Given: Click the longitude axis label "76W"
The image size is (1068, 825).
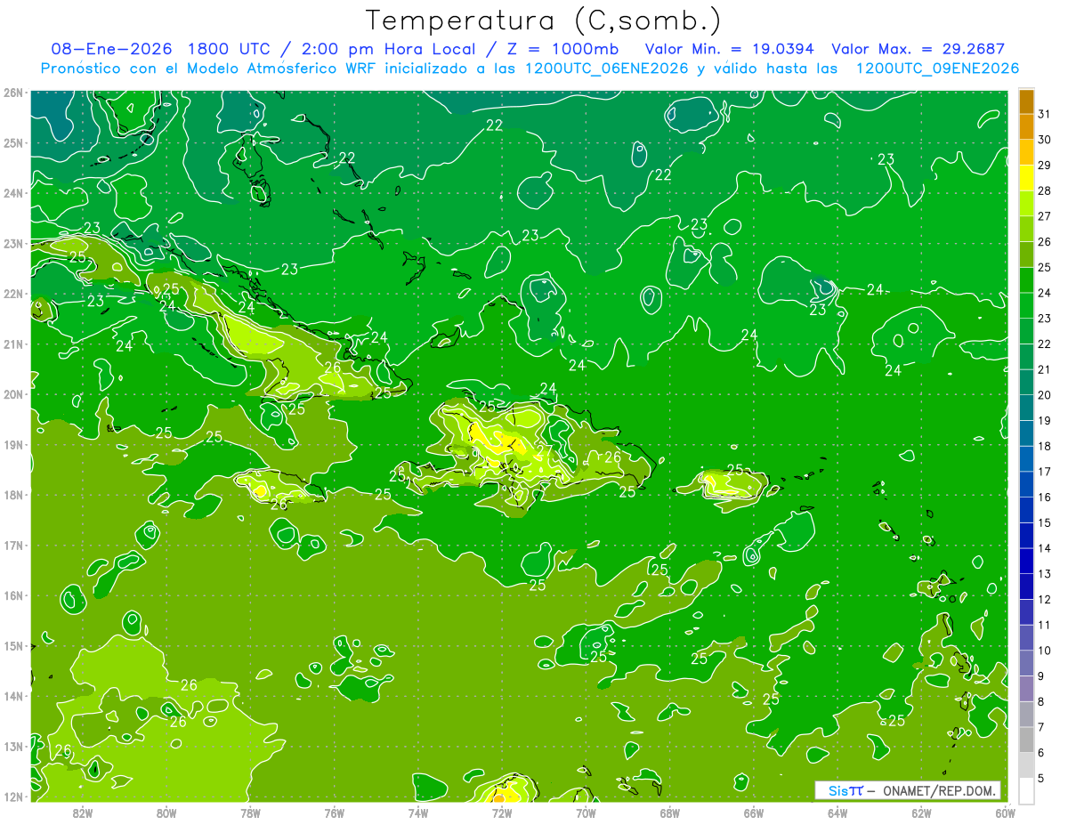Looking at the screenshot, I should coord(334,813).
